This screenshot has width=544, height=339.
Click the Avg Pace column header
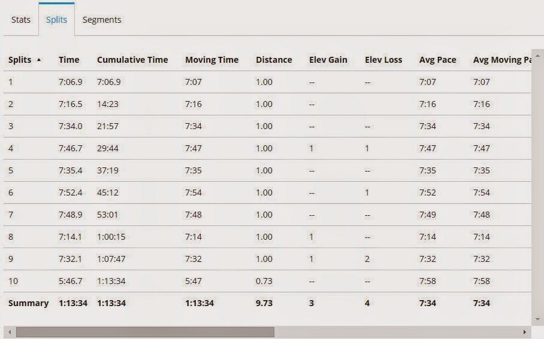[x=437, y=60]
